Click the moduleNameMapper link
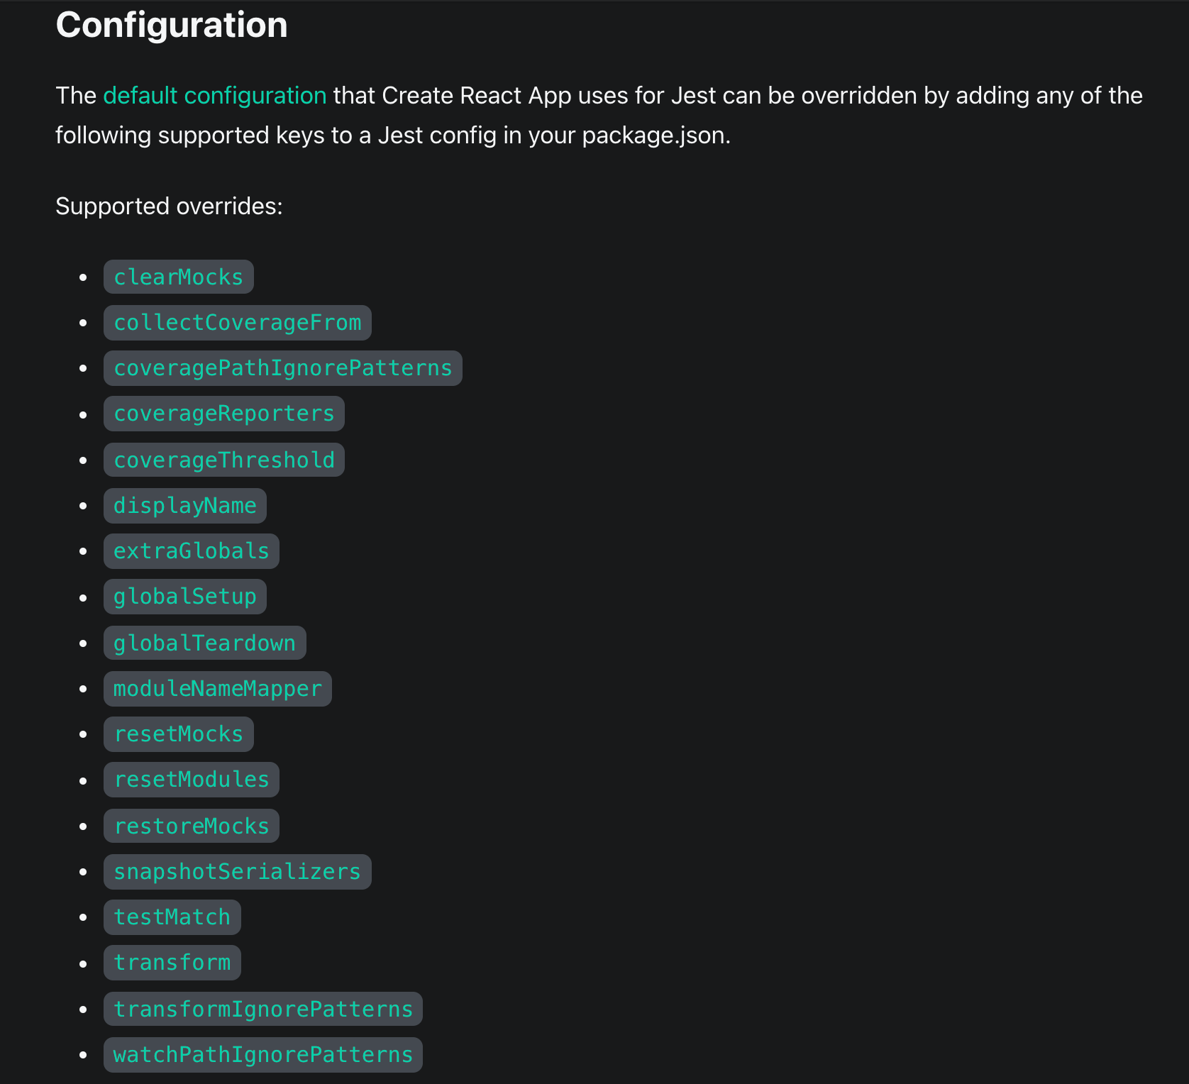The height and width of the screenshot is (1084, 1189). [218, 689]
